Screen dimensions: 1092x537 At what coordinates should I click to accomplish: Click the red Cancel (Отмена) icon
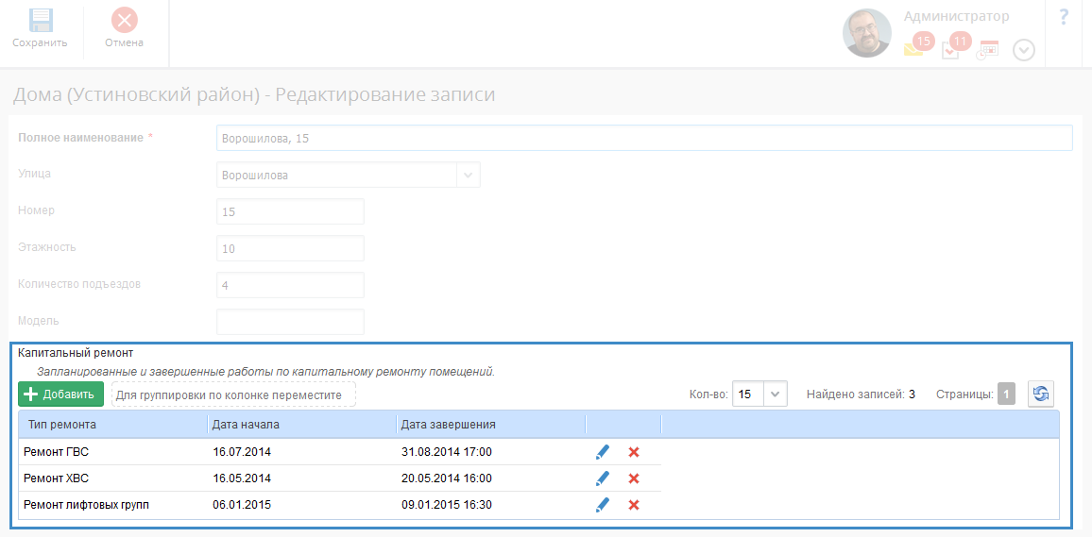coord(125,20)
